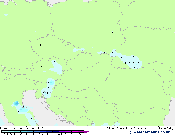Viewport: 175px width, 135px height.
Task: Select the 1–2 mm legend color swatch
Action: (x=17, y=131)
